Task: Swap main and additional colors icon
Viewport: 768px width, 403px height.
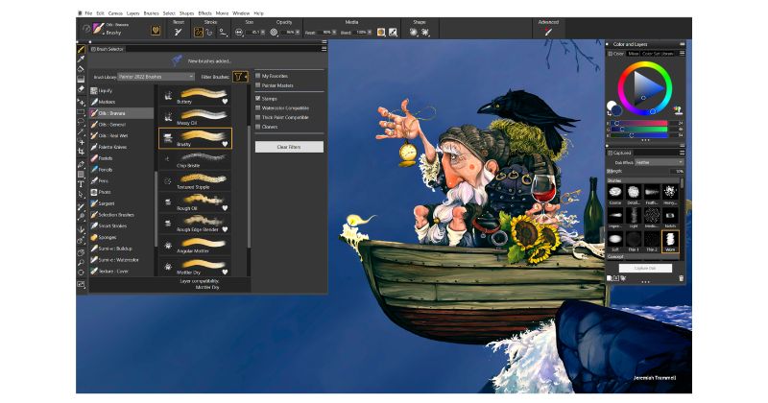Action: (x=610, y=113)
